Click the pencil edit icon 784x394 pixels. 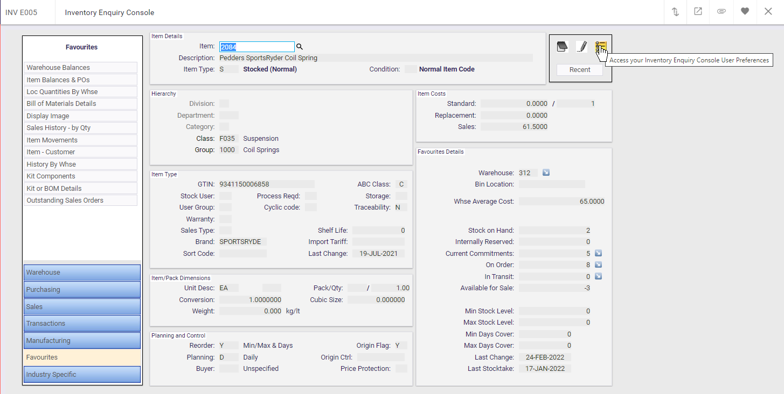pyautogui.click(x=581, y=47)
